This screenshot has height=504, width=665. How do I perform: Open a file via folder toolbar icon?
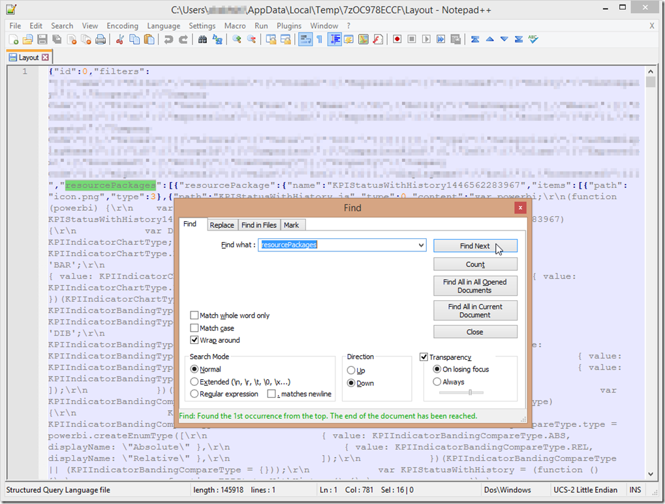pos(28,39)
